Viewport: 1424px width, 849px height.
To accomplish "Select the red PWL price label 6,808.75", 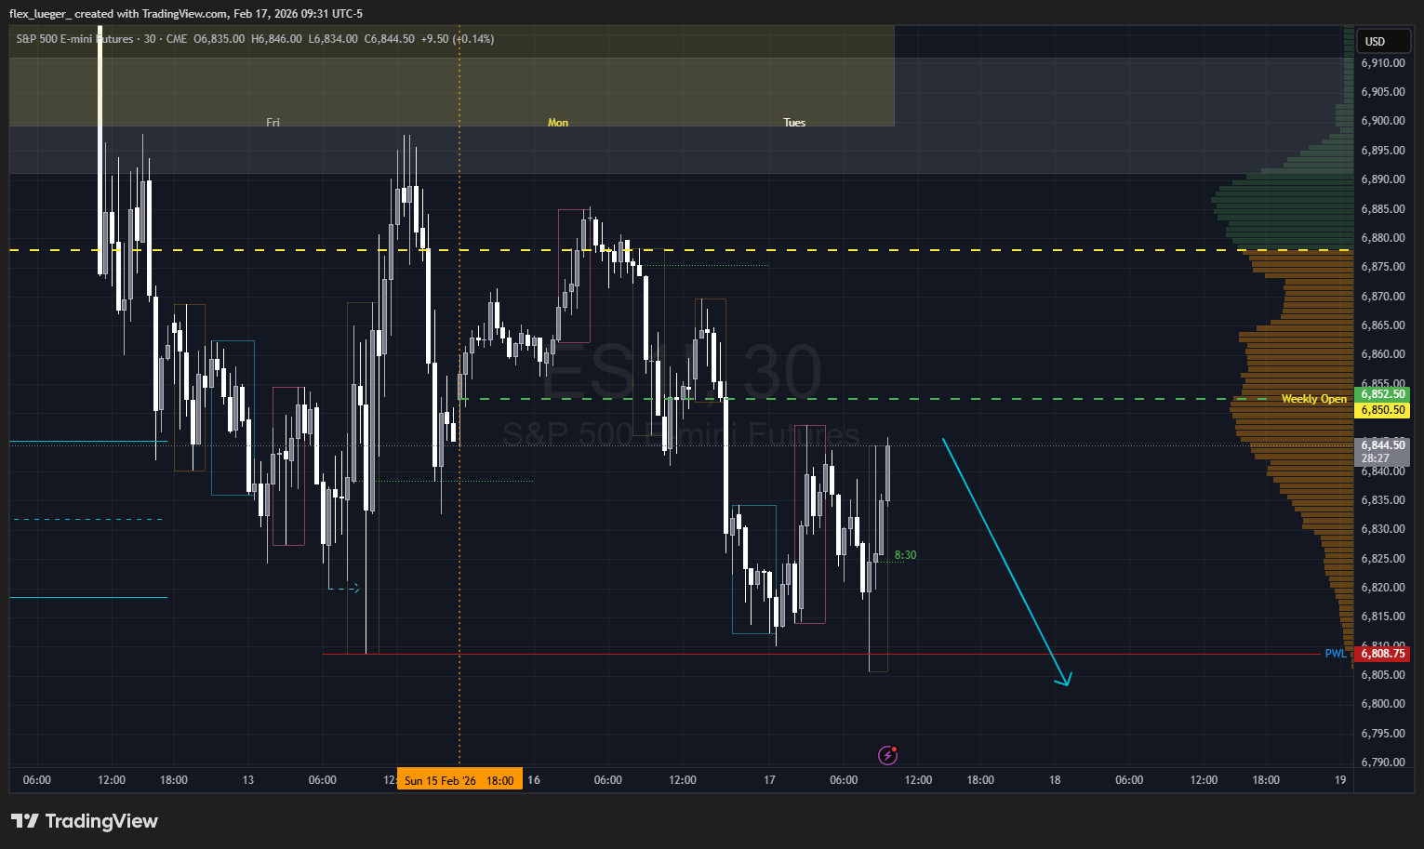I will tap(1382, 654).
